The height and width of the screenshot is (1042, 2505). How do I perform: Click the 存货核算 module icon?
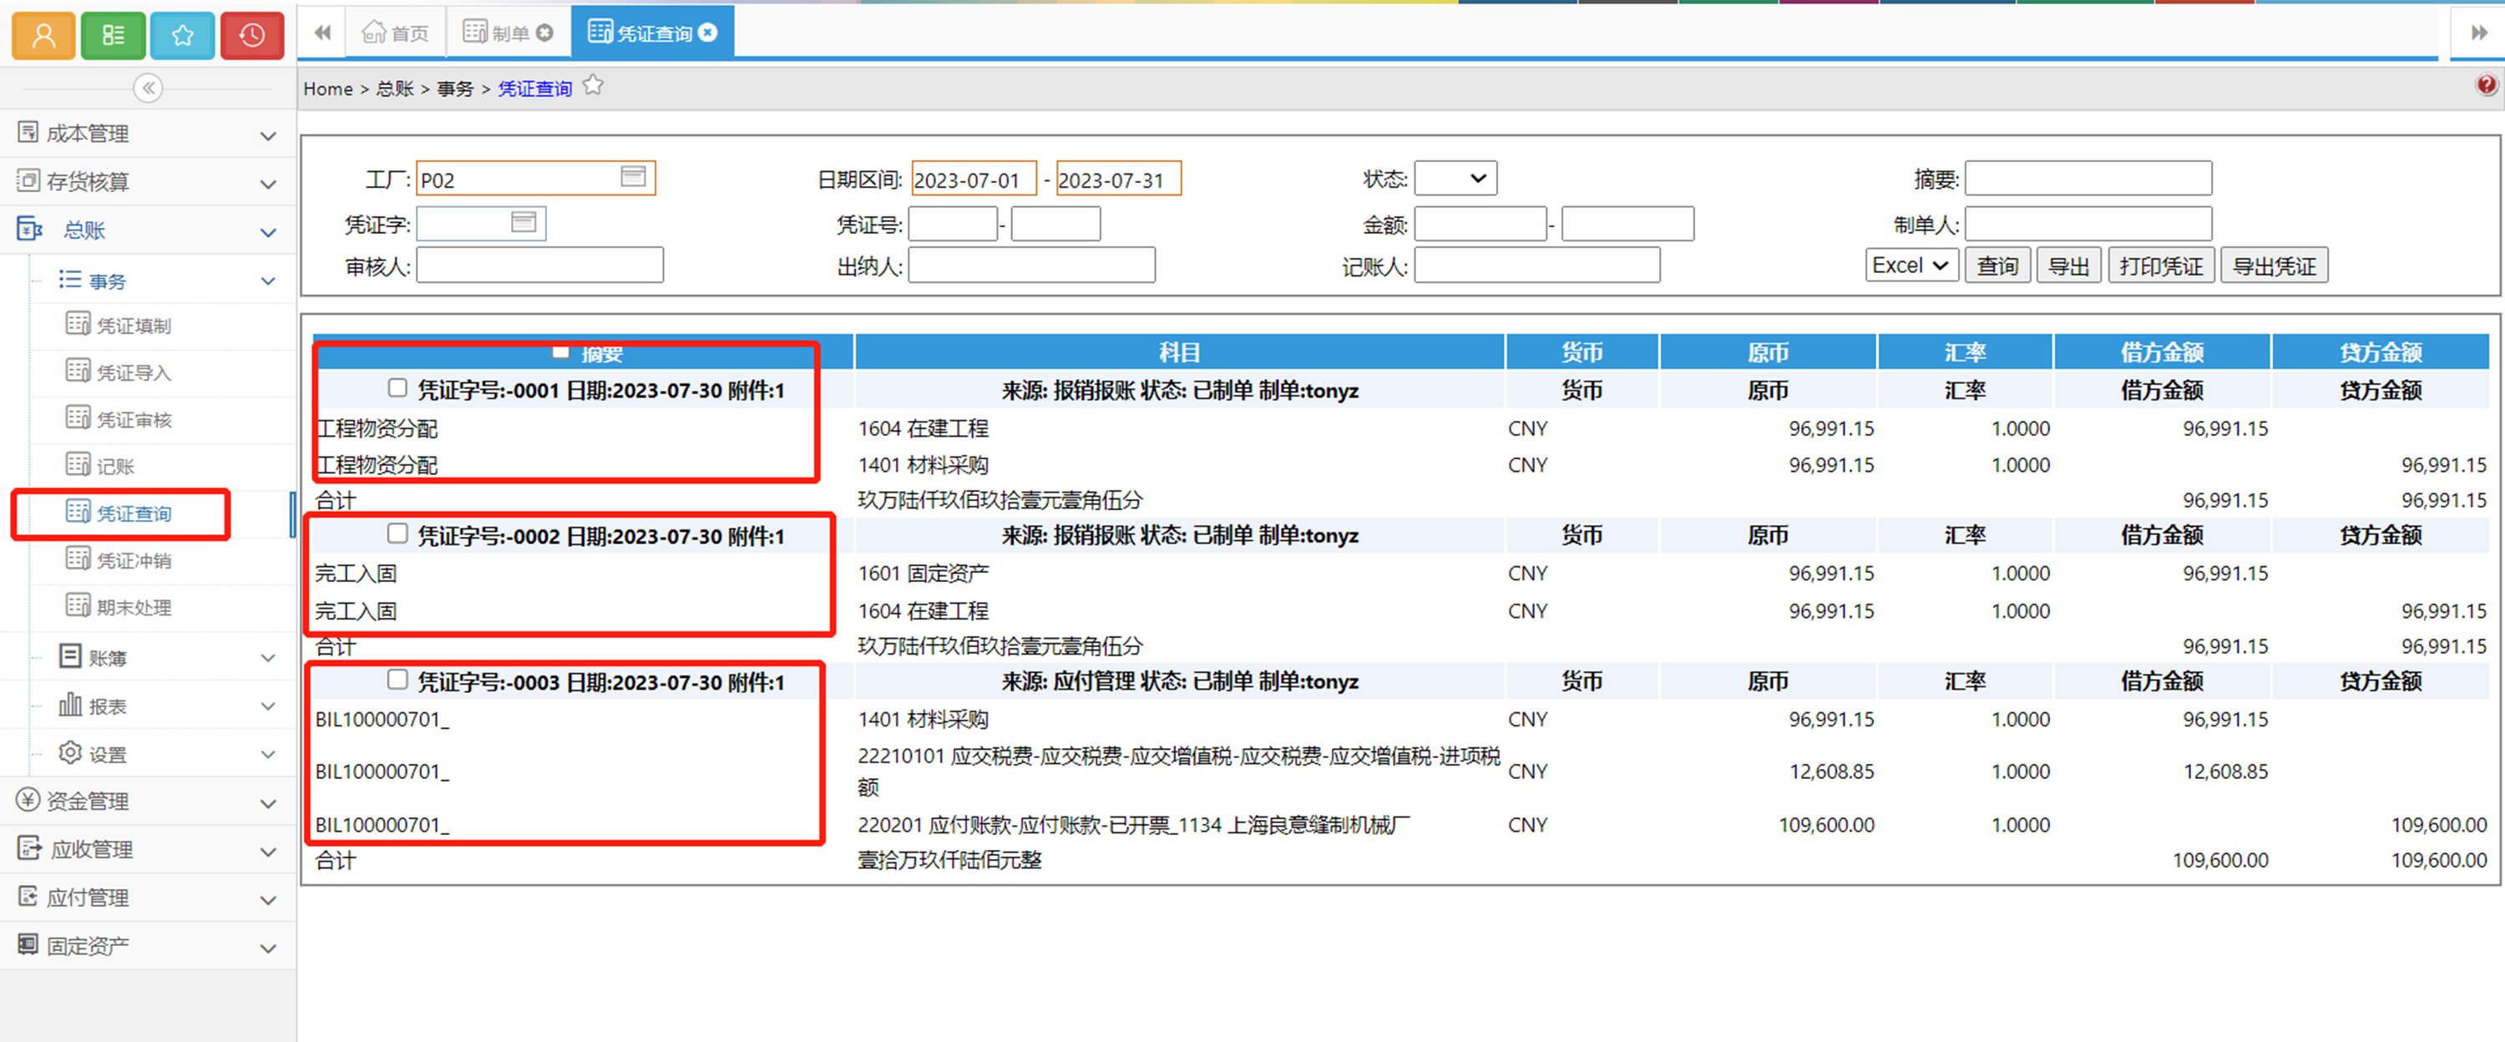tap(28, 180)
